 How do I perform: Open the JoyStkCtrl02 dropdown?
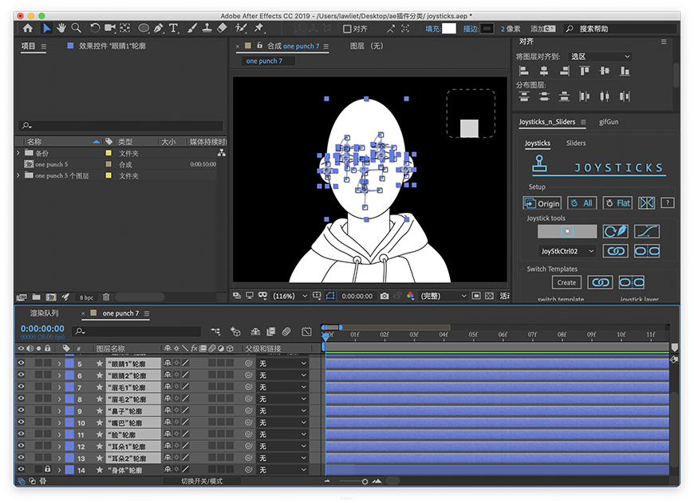567,251
